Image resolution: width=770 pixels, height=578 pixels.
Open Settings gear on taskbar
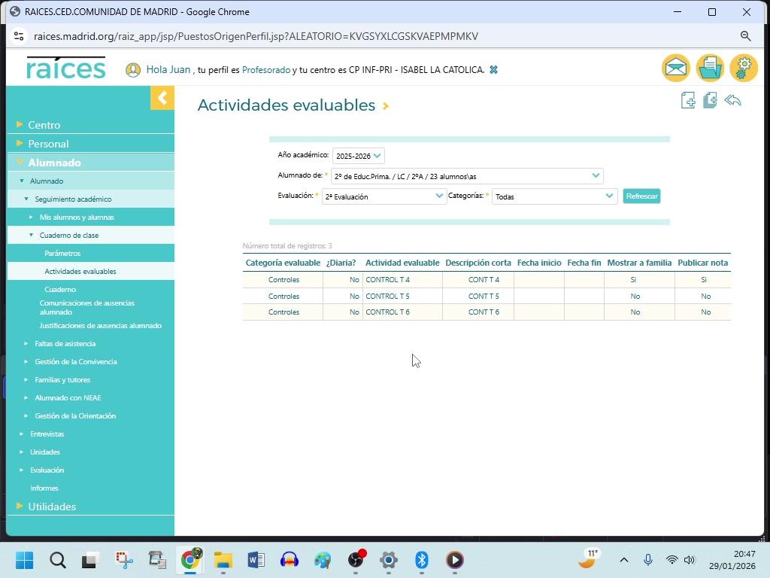click(x=389, y=560)
